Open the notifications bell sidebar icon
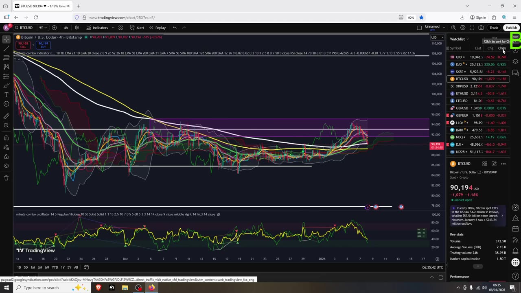 [515, 251]
